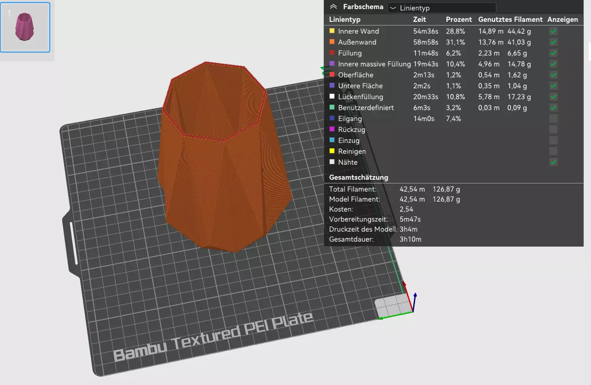Click the dark red Füllung color swatch
This screenshot has width=591, height=385.
[332, 53]
